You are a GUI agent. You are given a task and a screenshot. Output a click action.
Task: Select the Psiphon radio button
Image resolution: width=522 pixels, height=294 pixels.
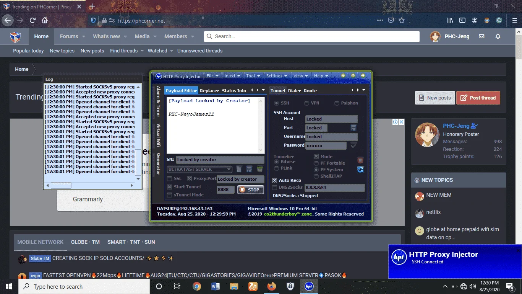pos(337,103)
